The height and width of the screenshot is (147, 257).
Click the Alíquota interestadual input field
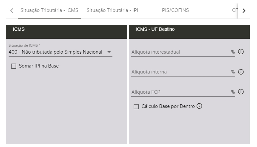(x=181, y=52)
